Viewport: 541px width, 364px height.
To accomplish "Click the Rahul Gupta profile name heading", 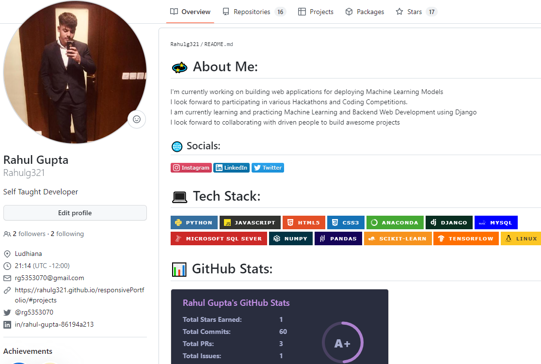I will pyautogui.click(x=36, y=160).
